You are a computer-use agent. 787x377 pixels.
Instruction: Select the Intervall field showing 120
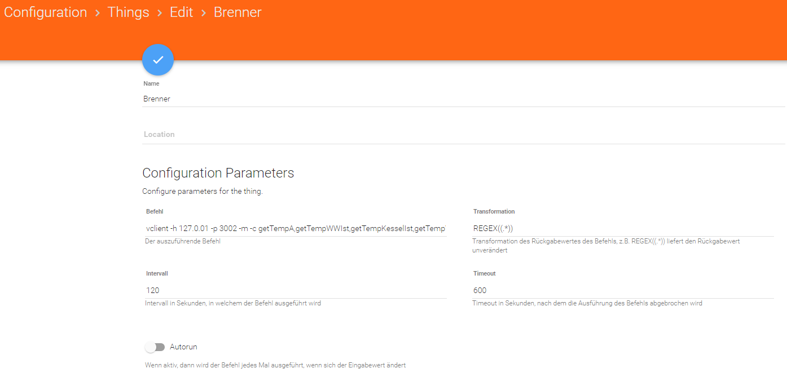point(296,290)
